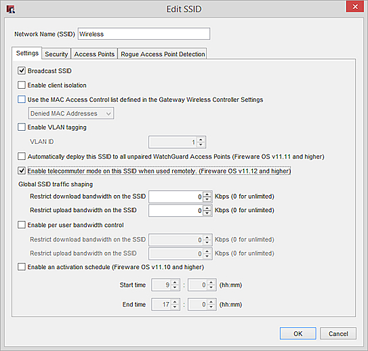Uncheck Enable telecommuter mode checkbox
This screenshot has width=368, height=351.
pos(22,171)
